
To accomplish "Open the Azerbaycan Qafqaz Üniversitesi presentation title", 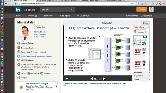I will pyautogui.click(x=94, y=83).
